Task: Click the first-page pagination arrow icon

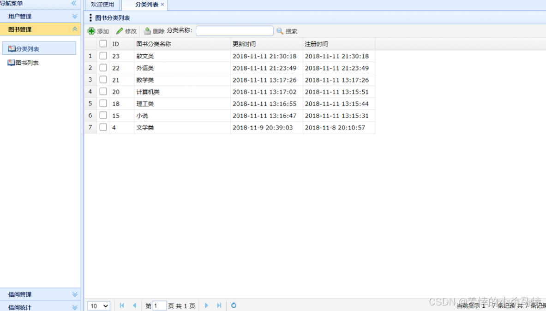Action: click(x=121, y=305)
